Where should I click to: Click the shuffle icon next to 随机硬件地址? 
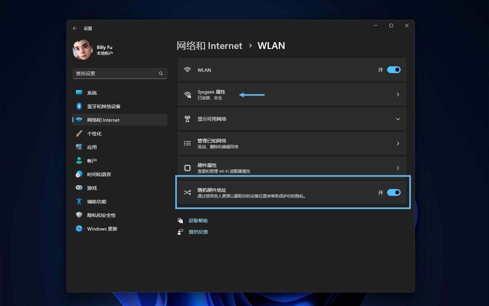coord(187,192)
